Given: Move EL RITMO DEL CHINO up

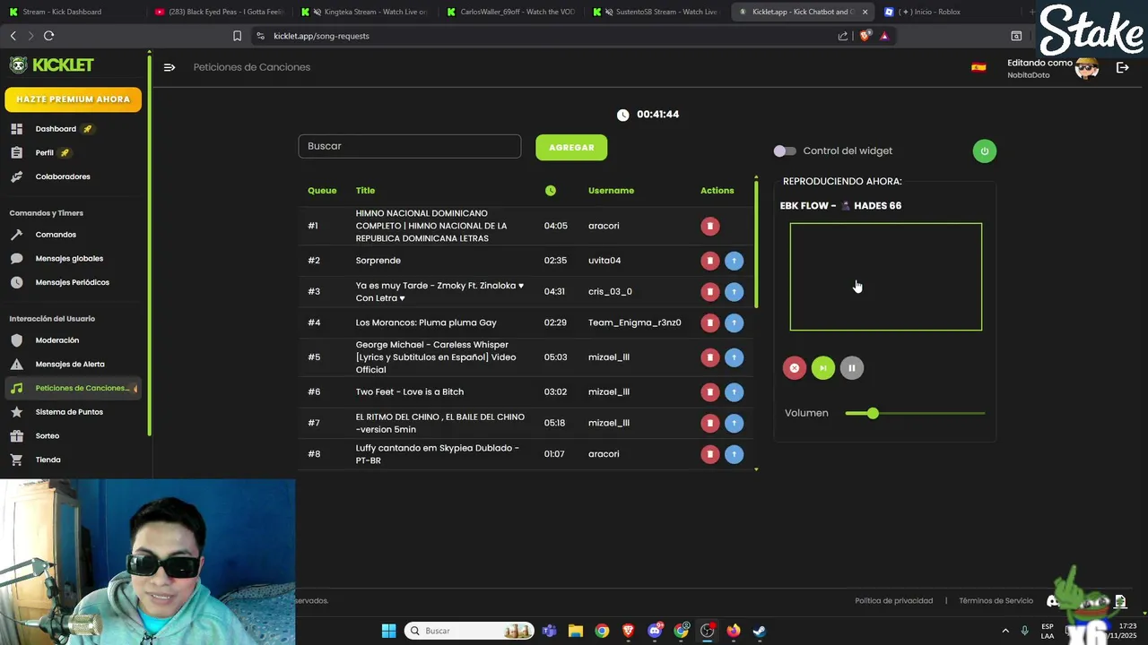Looking at the screenshot, I should click(x=734, y=423).
